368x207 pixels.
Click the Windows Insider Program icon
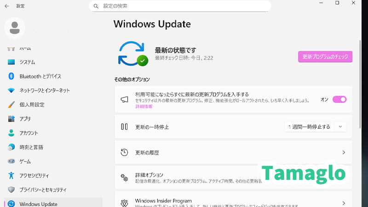[x=124, y=203]
